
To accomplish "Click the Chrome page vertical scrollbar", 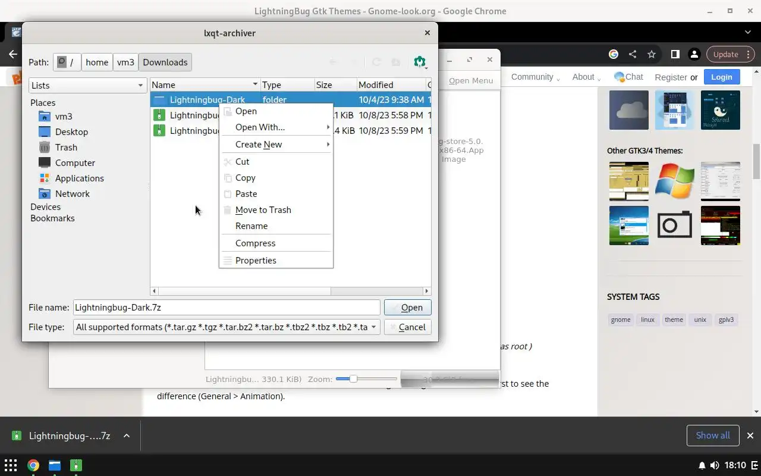I will tap(756, 161).
